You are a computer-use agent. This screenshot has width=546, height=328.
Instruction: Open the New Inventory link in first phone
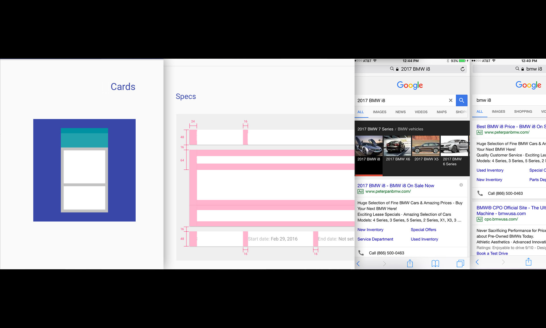pos(370,229)
